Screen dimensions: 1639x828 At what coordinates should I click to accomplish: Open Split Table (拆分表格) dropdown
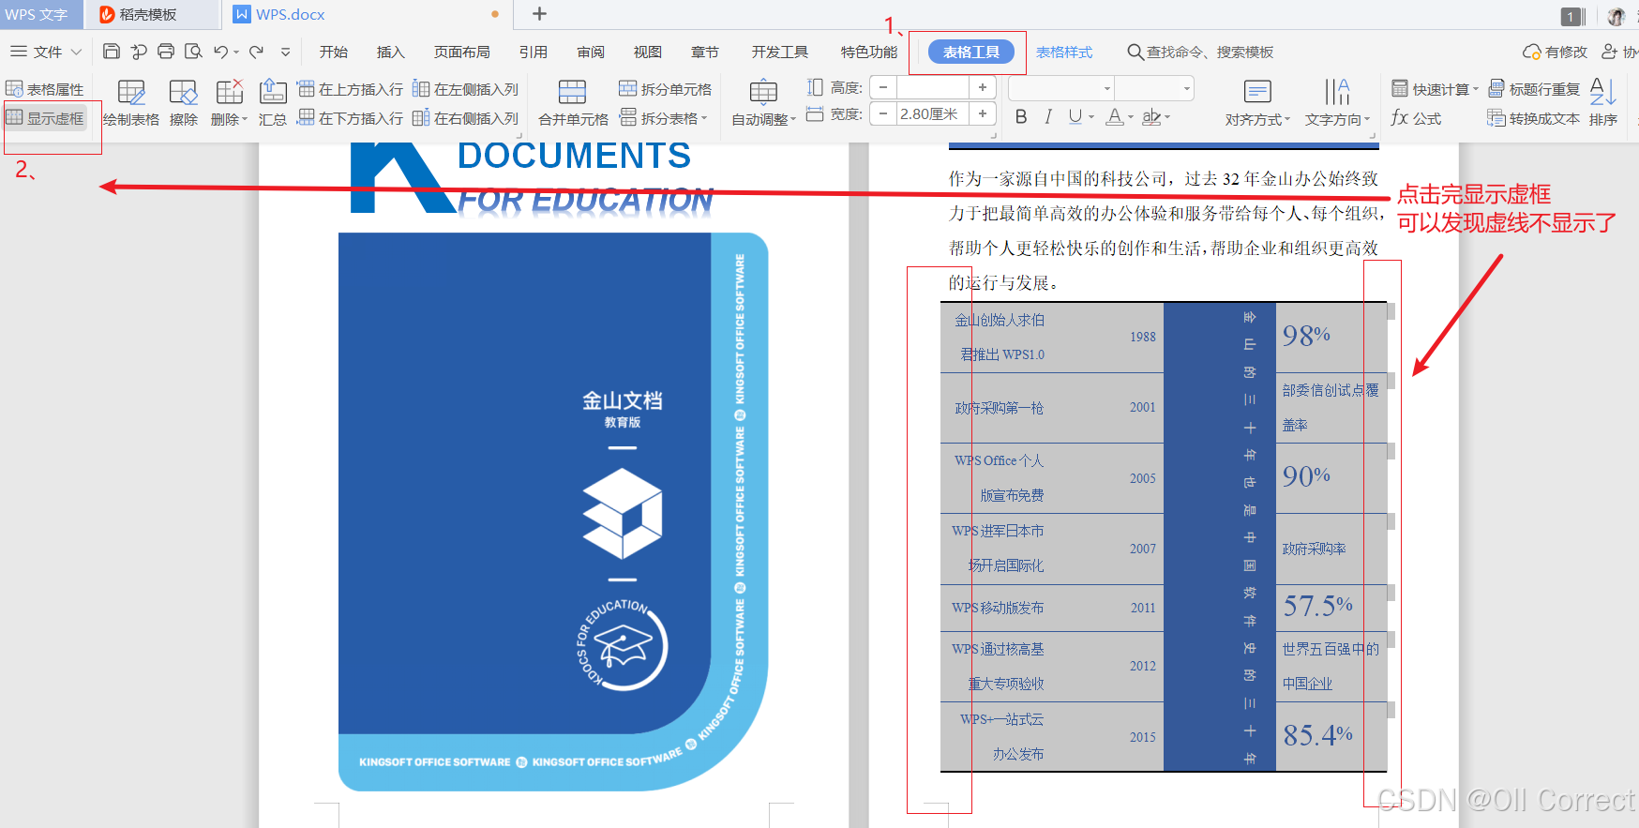click(664, 118)
